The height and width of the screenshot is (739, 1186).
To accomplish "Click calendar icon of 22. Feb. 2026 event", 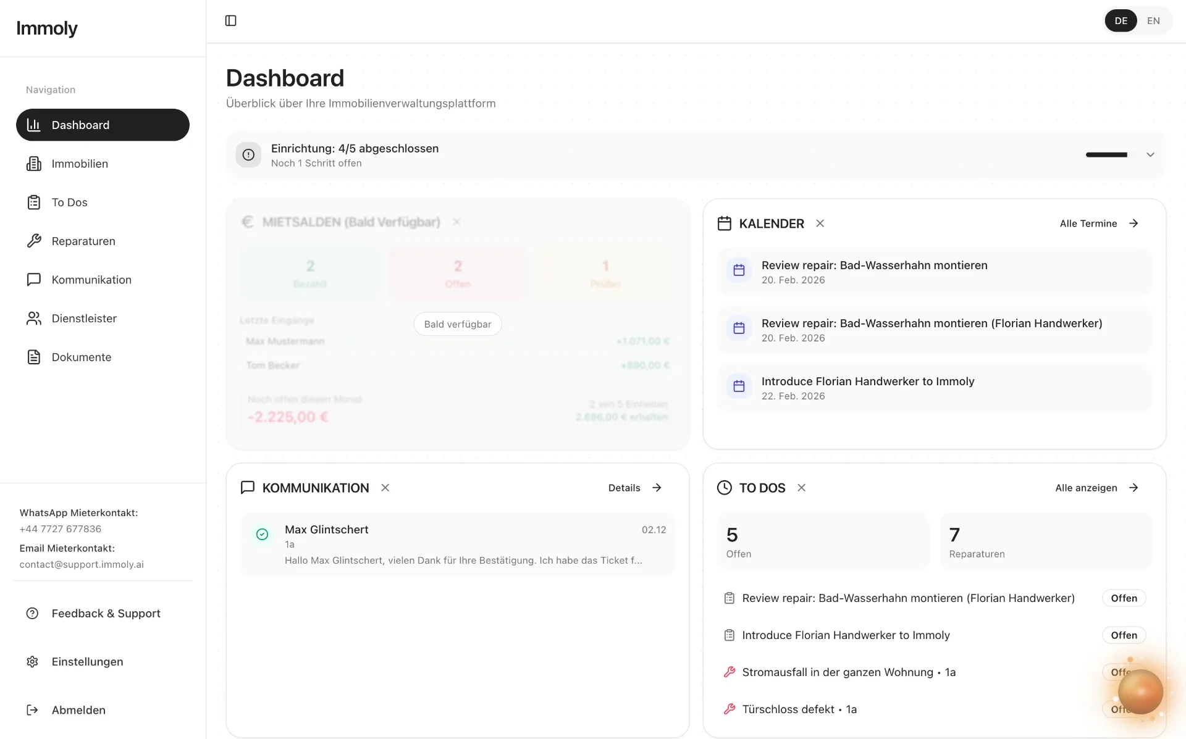I will (739, 386).
